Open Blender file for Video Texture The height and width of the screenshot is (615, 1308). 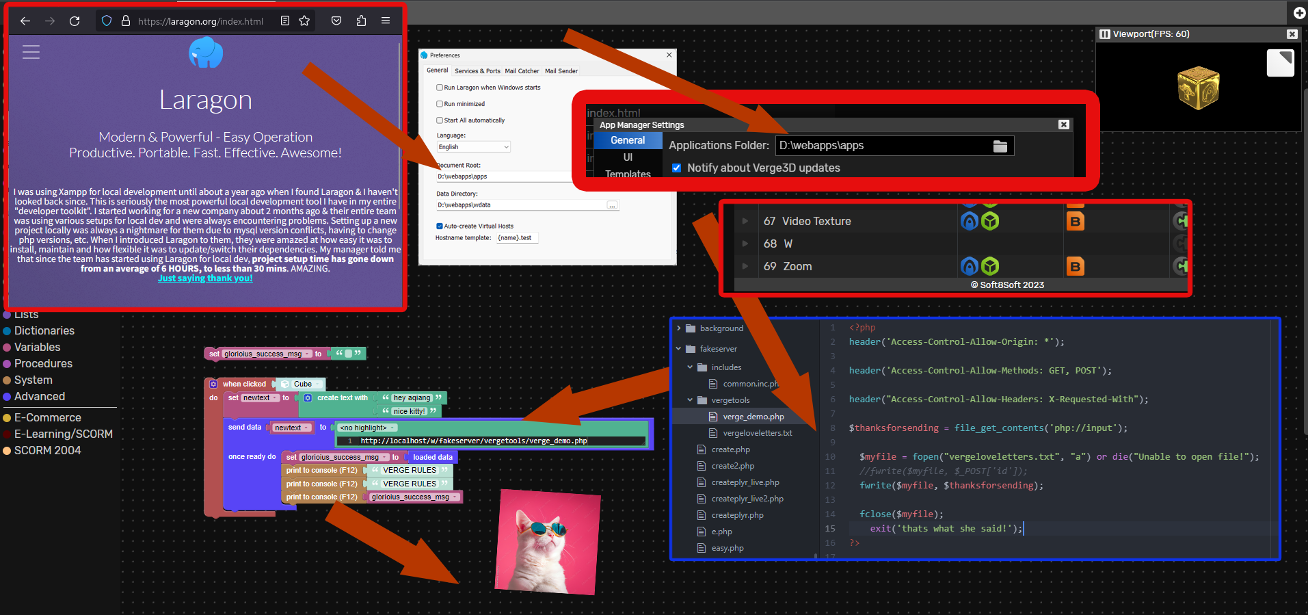click(x=1076, y=221)
